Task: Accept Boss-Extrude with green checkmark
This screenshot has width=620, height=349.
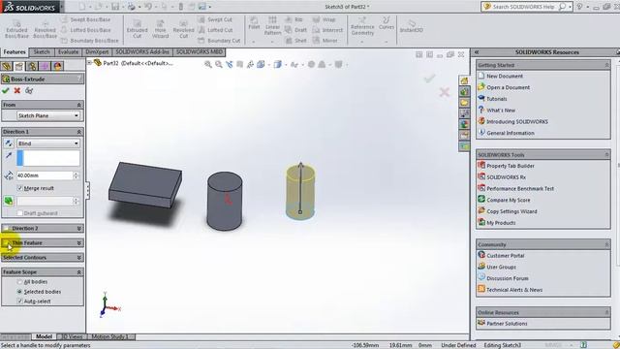Action: pos(6,90)
